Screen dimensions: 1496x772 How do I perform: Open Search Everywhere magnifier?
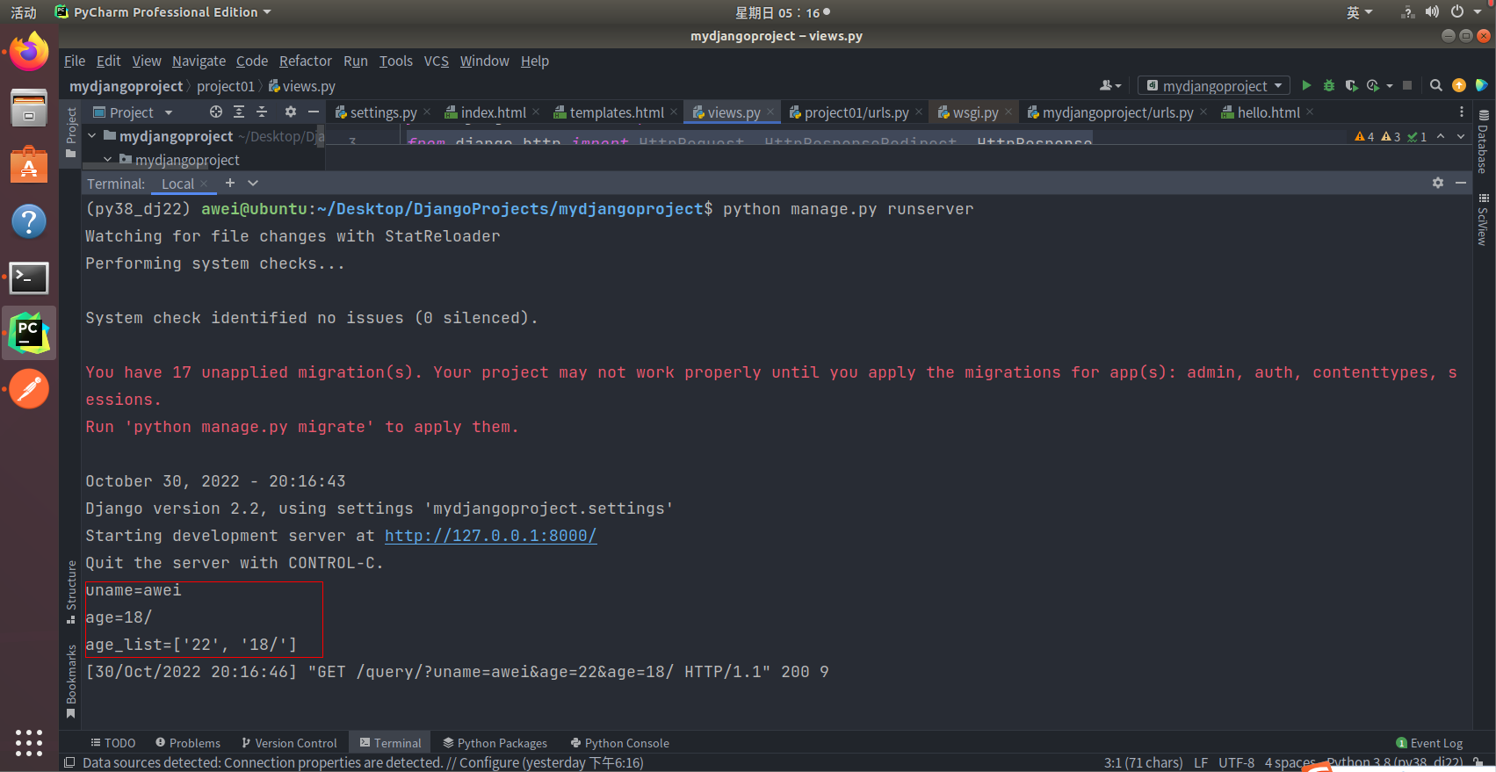click(1436, 85)
